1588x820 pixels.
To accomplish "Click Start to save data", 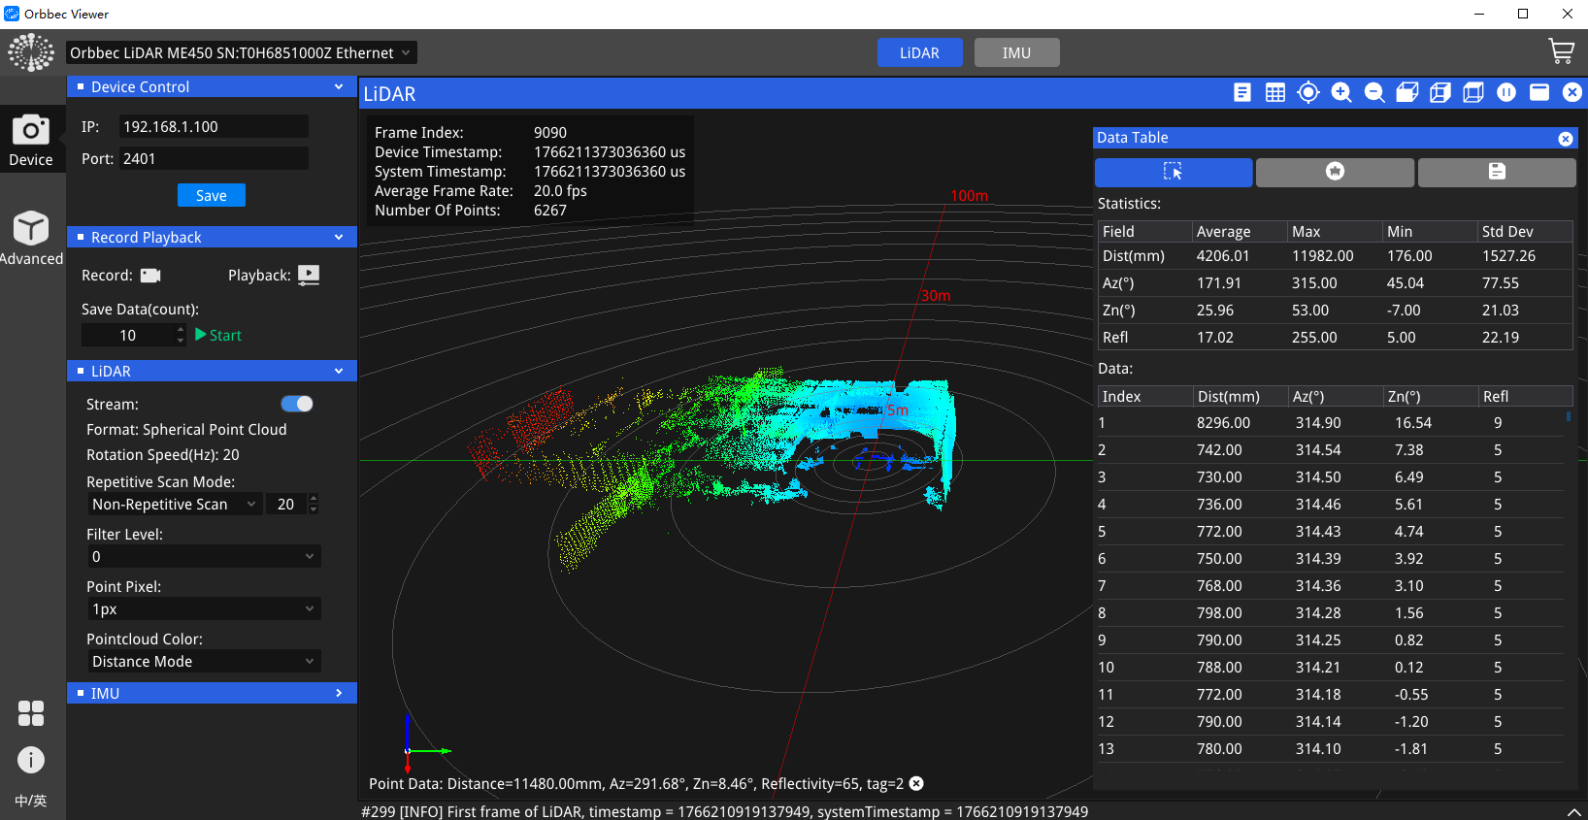I will [x=218, y=335].
